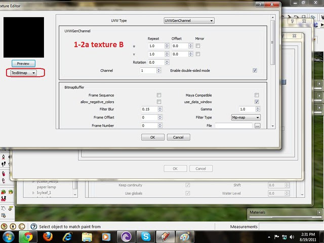The image size is (324, 243).
Task: Click the material list scroll down arrow
Action: point(75,194)
